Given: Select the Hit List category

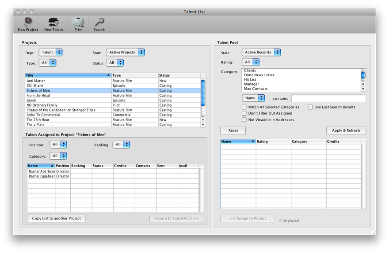Looking at the screenshot, I should click(301, 79).
